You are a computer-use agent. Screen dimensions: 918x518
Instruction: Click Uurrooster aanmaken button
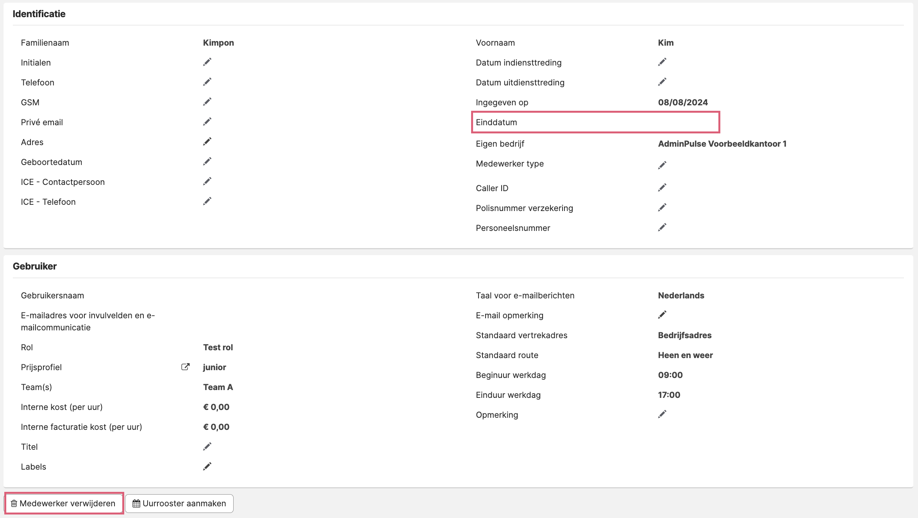tap(179, 503)
